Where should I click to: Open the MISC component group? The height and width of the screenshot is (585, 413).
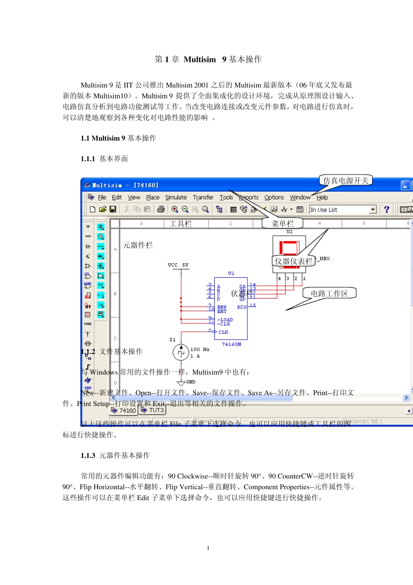coord(88,324)
